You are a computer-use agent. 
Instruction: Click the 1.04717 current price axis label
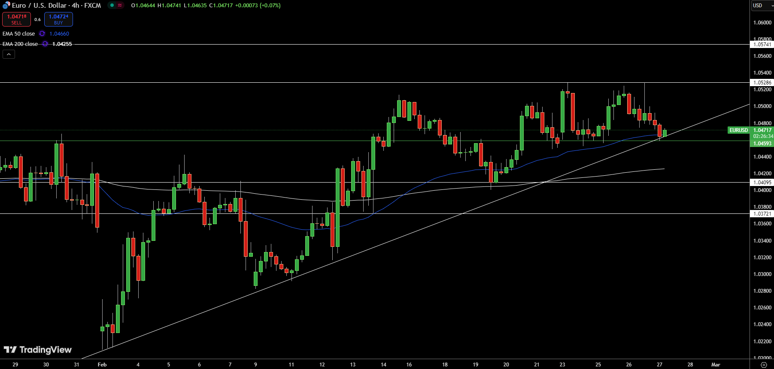(762, 130)
